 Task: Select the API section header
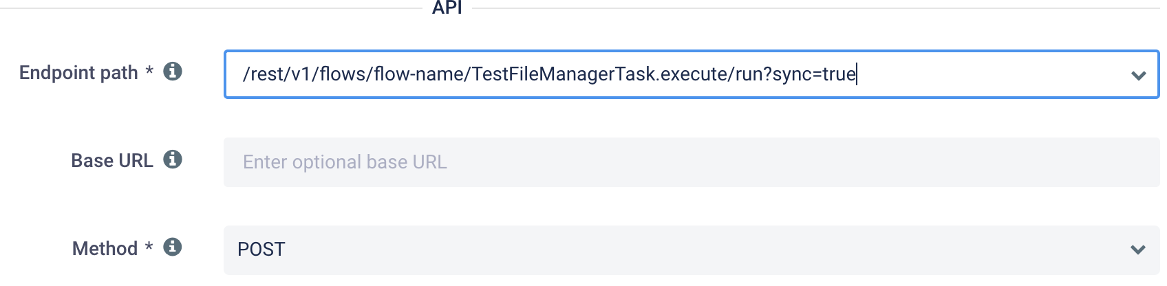coord(447,7)
